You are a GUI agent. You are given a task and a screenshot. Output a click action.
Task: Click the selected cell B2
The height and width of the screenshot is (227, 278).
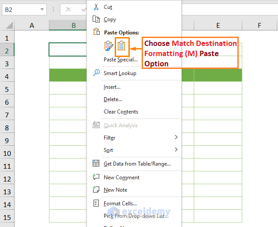pos(68,49)
